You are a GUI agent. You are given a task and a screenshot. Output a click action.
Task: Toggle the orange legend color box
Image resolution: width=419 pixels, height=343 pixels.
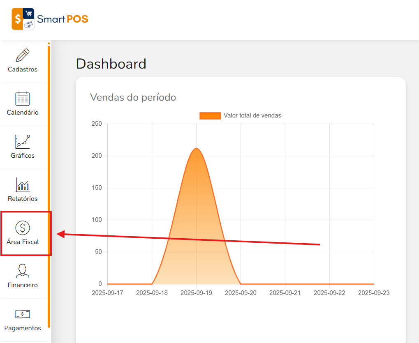tap(210, 115)
